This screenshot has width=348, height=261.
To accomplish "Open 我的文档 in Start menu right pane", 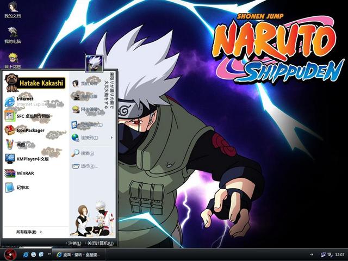I will click(x=85, y=84).
